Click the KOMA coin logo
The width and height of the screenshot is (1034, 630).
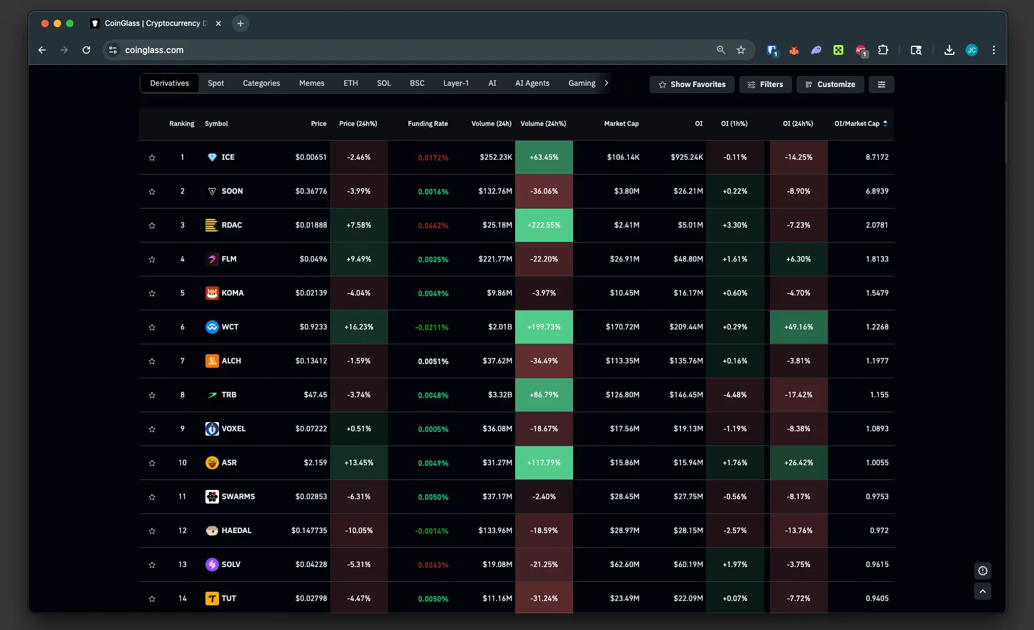tap(212, 293)
